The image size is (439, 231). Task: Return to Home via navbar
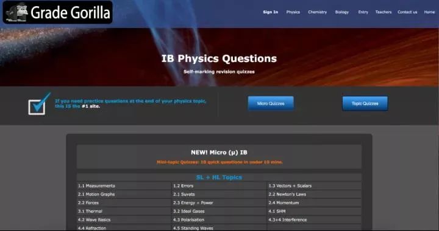(x=429, y=12)
